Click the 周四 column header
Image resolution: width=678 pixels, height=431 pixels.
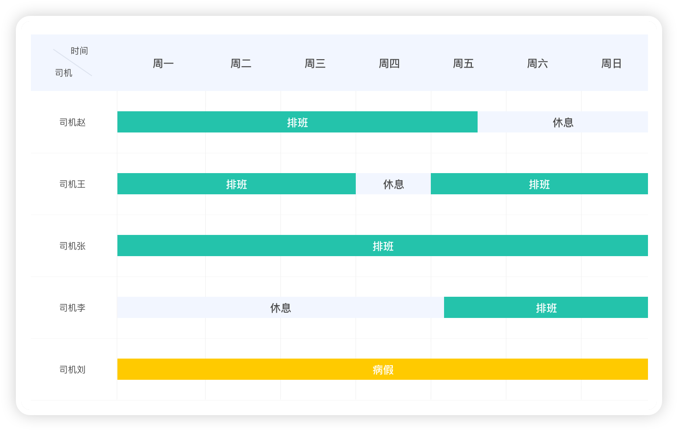(389, 64)
